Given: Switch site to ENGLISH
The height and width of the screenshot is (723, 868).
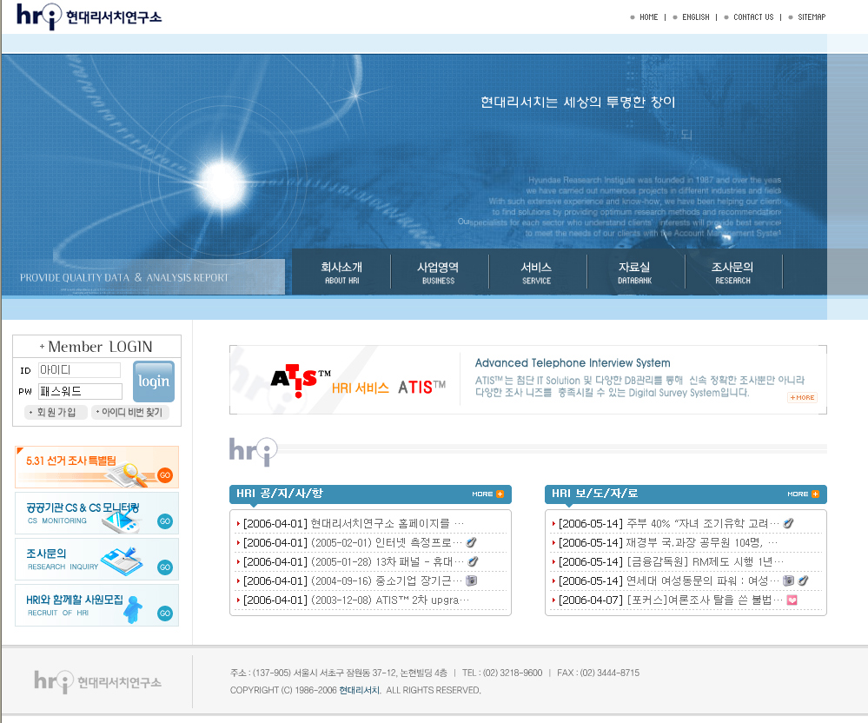Looking at the screenshot, I should [695, 17].
